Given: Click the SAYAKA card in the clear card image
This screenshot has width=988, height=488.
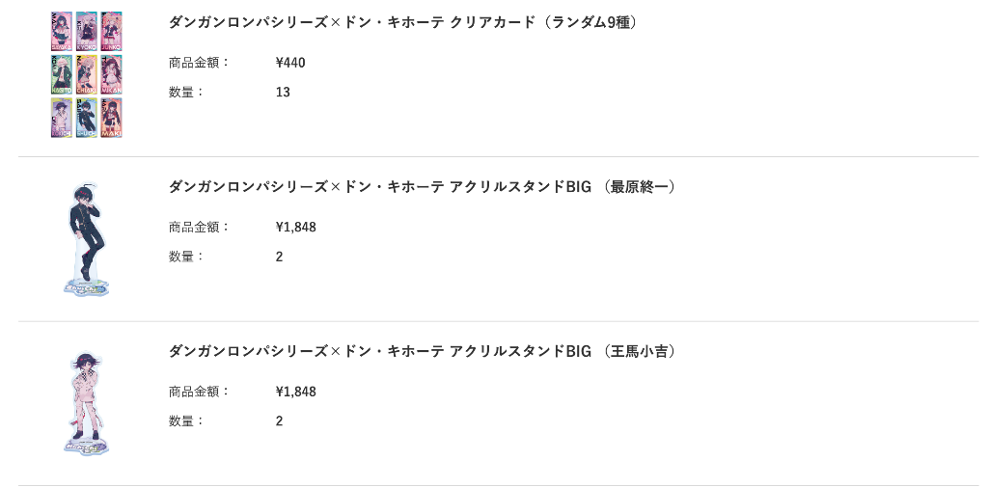Looking at the screenshot, I should point(62,31).
